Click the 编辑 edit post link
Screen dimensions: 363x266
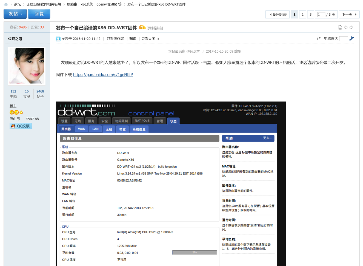coord(133,39)
